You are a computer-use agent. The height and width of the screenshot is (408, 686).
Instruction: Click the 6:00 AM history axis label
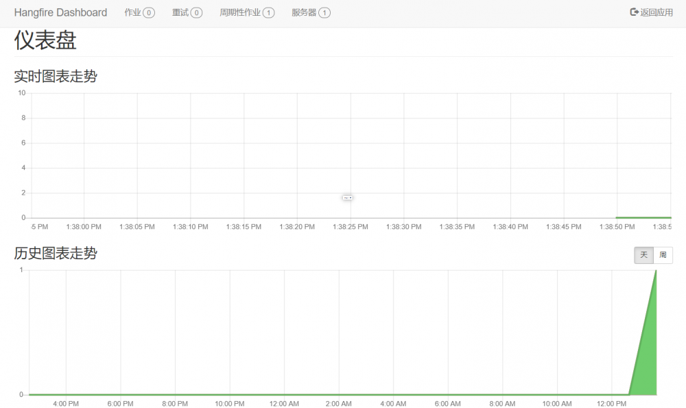pos(447,404)
